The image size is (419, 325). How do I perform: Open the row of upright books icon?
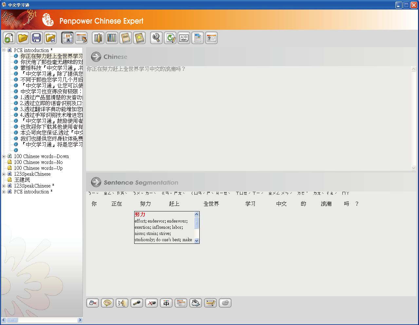tap(112, 38)
